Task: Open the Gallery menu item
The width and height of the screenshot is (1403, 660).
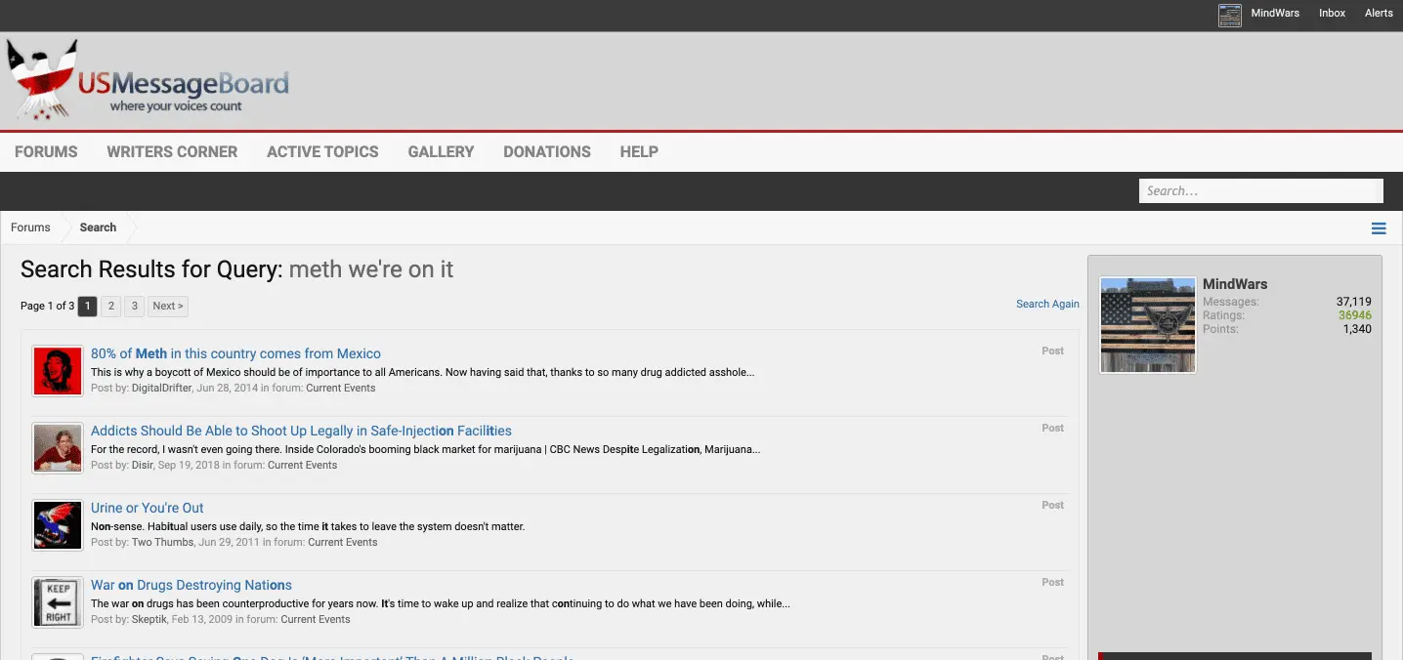Action: click(441, 151)
